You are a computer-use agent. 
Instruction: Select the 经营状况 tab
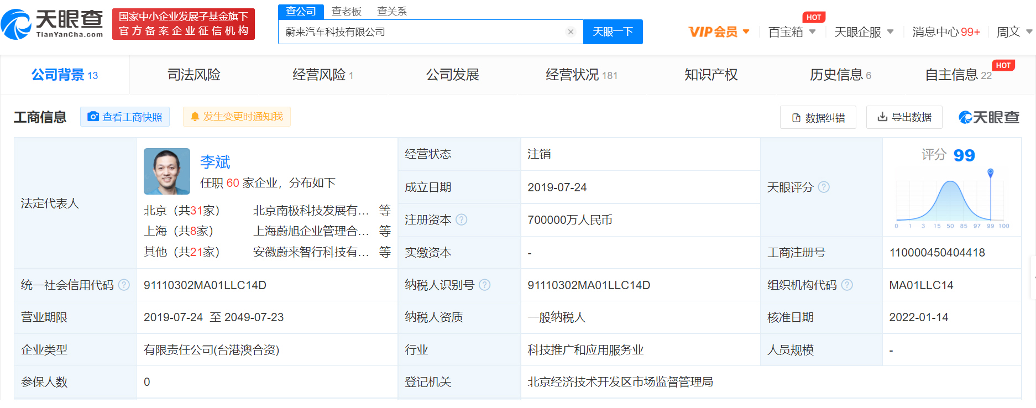click(x=581, y=75)
